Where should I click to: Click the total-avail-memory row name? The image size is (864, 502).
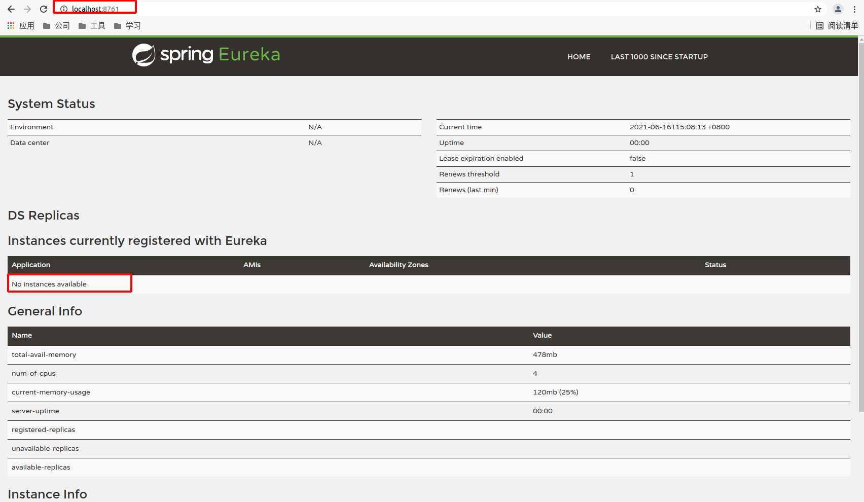[44, 355]
